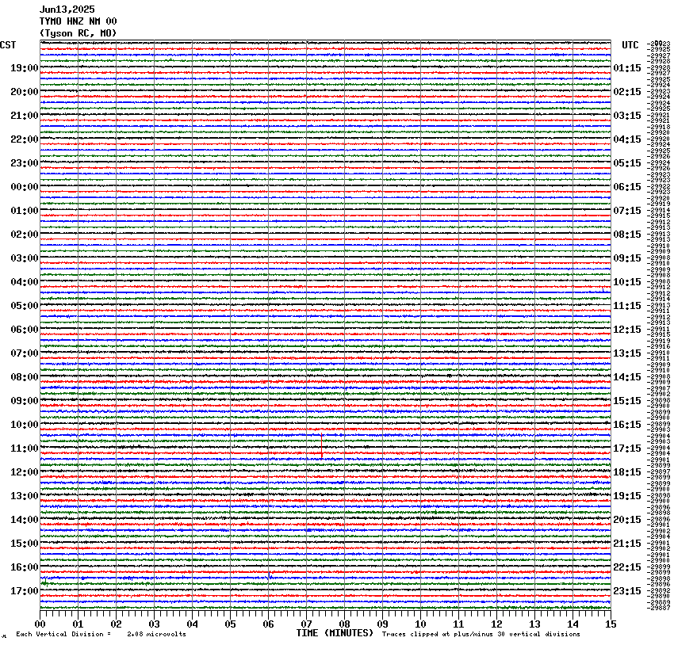Select the 16:00 CST row label
This screenshot has width=674, height=645.
click(25, 567)
